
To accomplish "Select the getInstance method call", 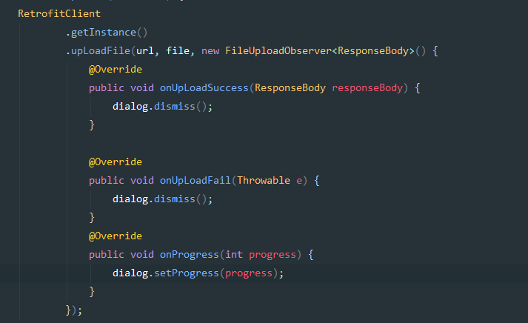I will click(104, 33).
